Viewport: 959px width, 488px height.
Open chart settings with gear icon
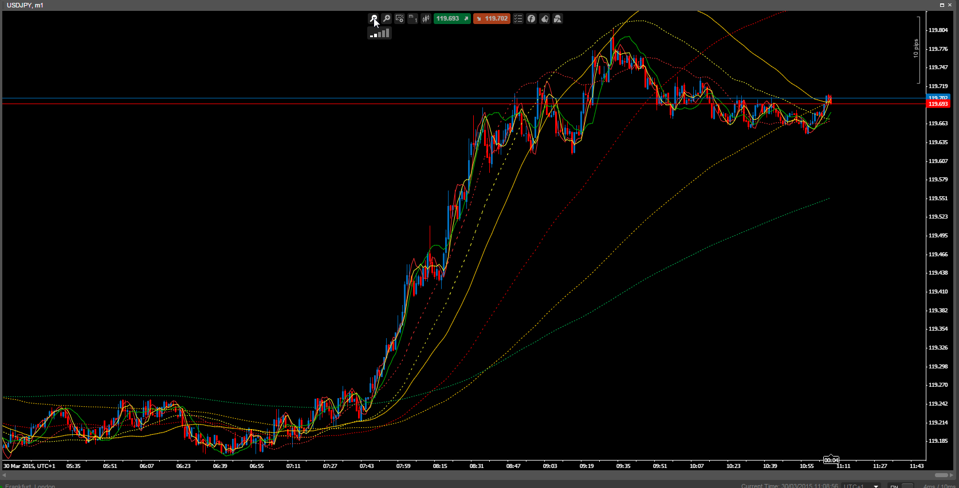point(400,19)
